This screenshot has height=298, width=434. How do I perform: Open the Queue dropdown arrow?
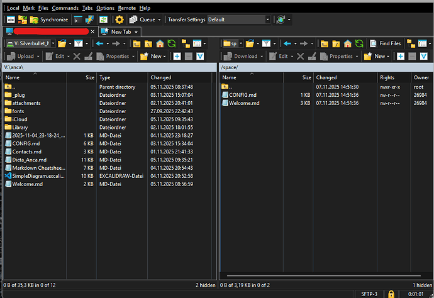tap(159, 19)
